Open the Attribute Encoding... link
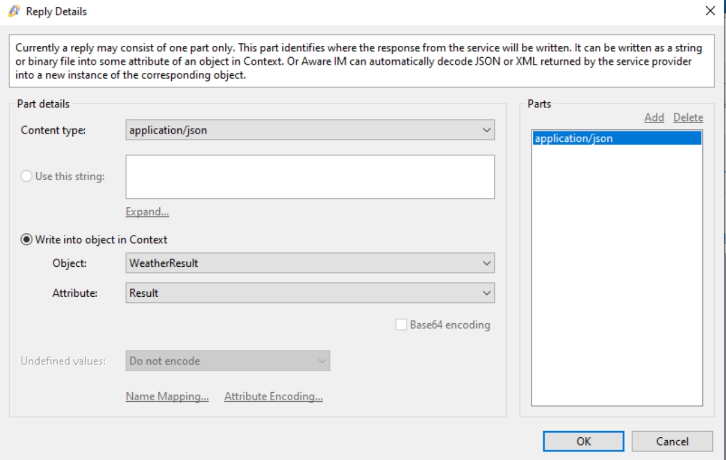726x460 pixels. [x=273, y=397]
